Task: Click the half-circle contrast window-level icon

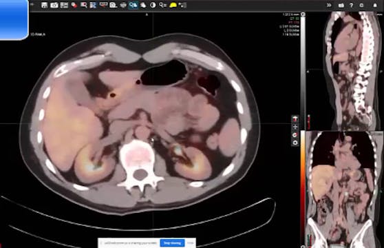Action: pos(153,5)
